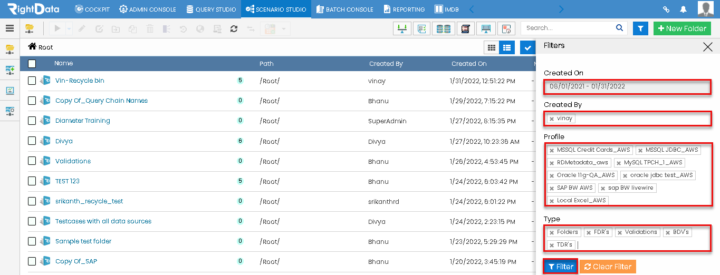Remove the SAP BW AWS profile tag
The width and height of the screenshot is (720, 275).
tap(552, 189)
